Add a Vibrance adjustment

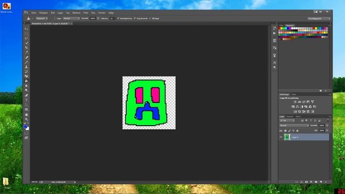click(312, 102)
